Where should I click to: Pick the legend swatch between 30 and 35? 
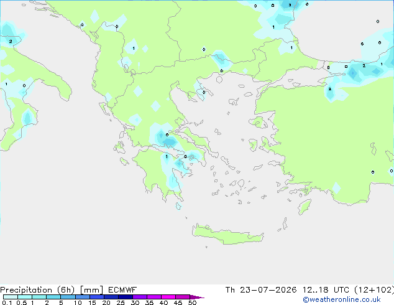pos(140,297)
